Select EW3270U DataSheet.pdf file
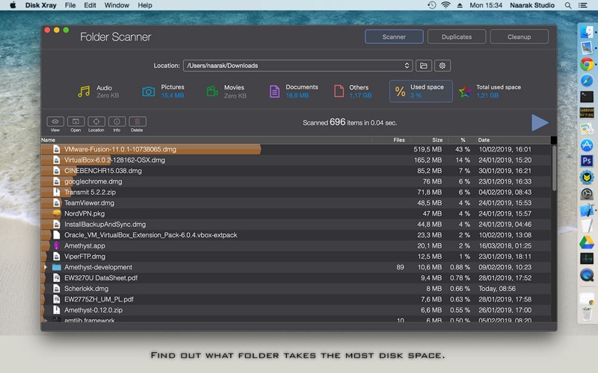The width and height of the screenshot is (598, 373). (295, 278)
